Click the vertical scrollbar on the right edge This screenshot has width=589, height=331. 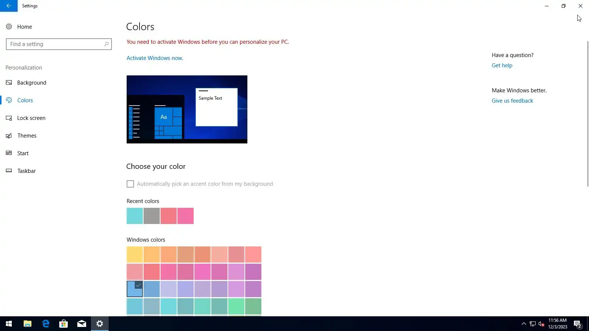tap(588, 114)
